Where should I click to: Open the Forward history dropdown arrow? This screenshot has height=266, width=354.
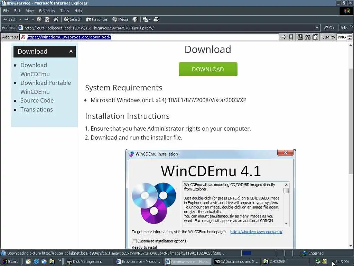(x=33, y=19)
